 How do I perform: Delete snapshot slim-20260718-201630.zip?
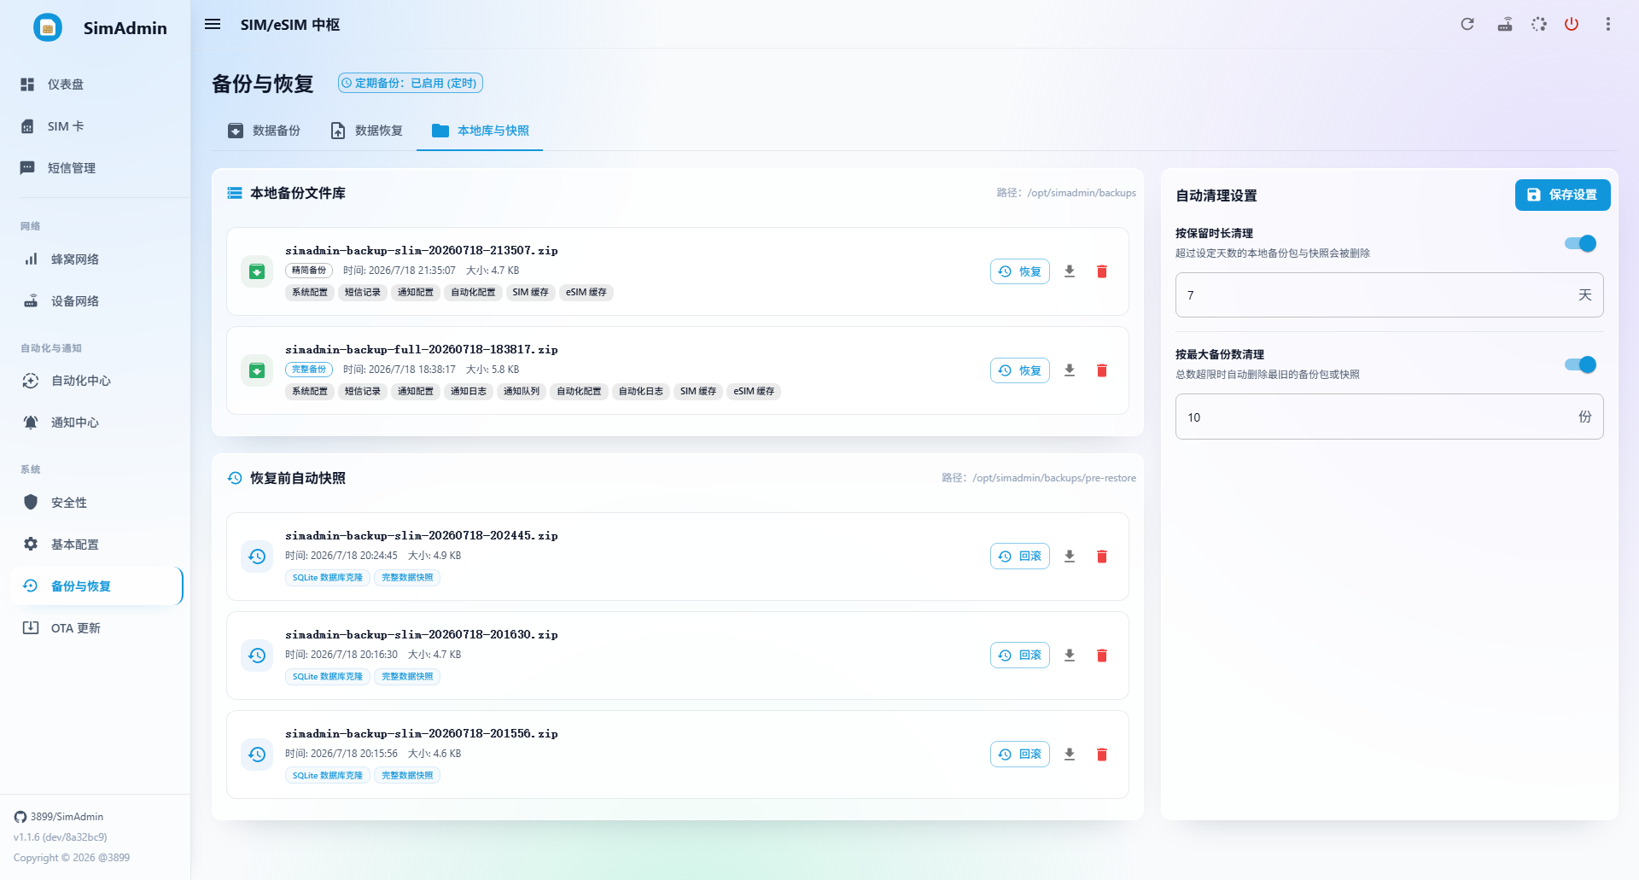1102,656
